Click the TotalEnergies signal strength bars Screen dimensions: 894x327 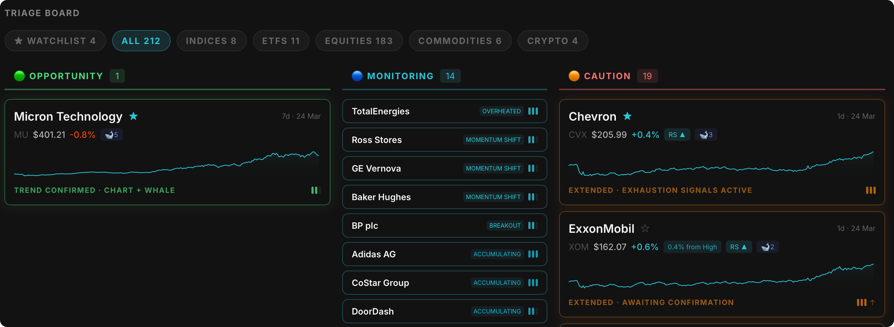tap(533, 111)
